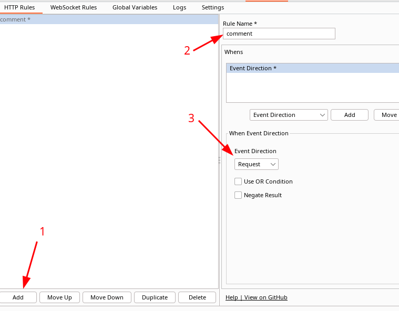Open the Request direction dropdown
Image resolution: width=399 pixels, height=311 pixels.
pos(256,164)
